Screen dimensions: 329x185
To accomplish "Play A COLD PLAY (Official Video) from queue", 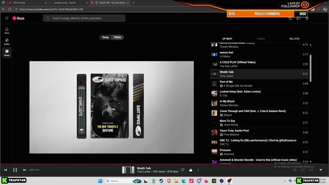I will pos(260,64).
